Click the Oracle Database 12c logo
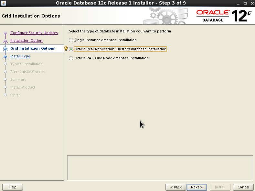Viewport: 255px width, 191px height. (x=224, y=16)
